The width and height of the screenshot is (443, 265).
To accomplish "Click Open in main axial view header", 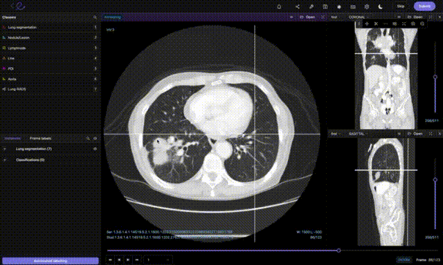I will pyautogui.click(x=307, y=17).
